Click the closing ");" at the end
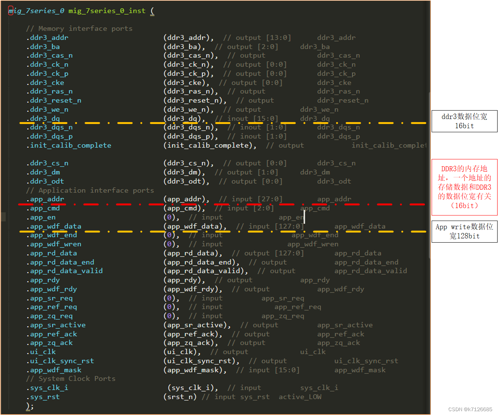 (30, 406)
